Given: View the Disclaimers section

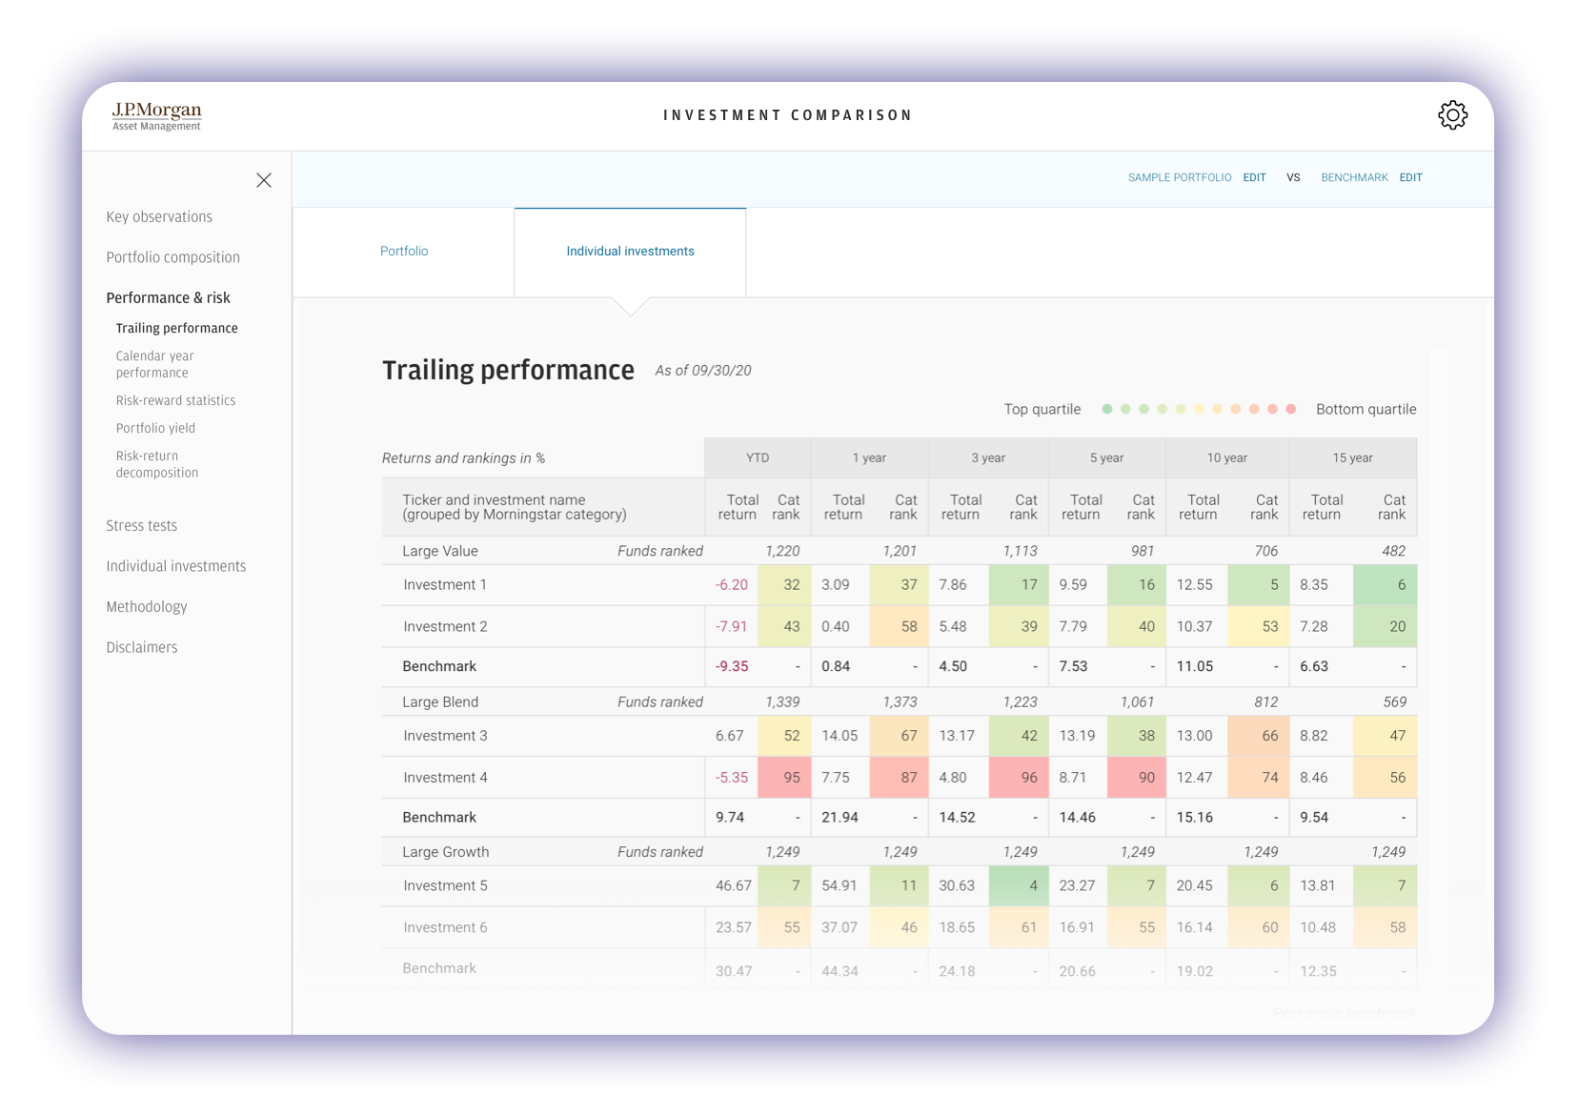Looking at the screenshot, I should coord(141,648).
